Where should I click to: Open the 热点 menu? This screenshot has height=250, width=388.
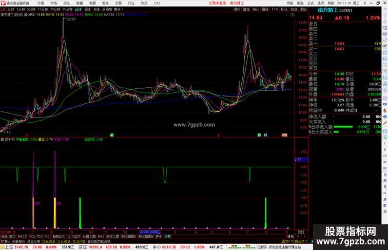click(144, 3)
